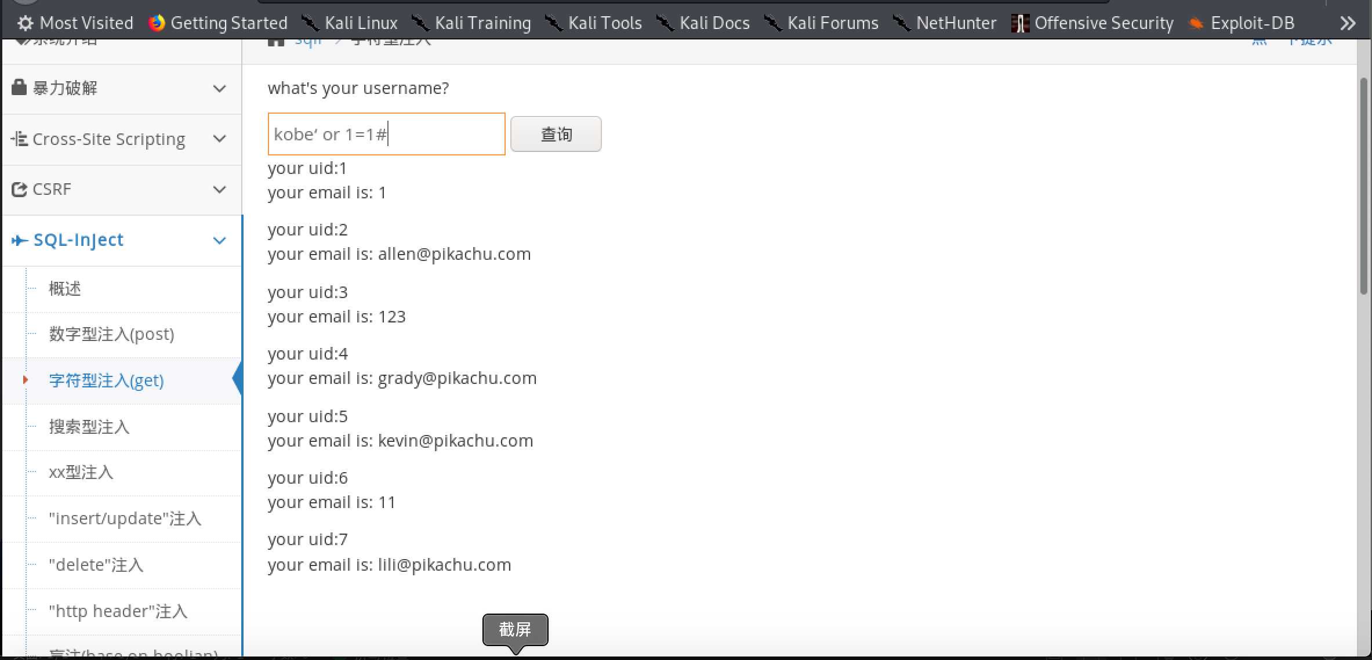This screenshot has height=660, width=1372.
Task: Click the CSRF sidebar icon
Action: click(19, 188)
